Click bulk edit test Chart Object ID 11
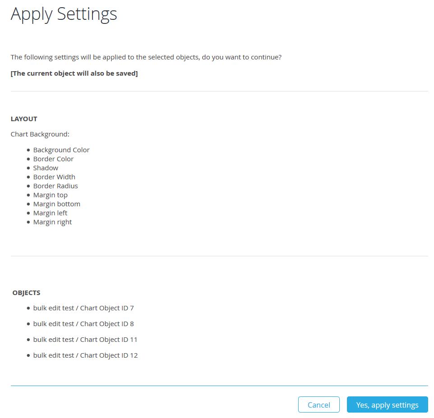The height and width of the screenshot is (418, 434). [x=85, y=340]
